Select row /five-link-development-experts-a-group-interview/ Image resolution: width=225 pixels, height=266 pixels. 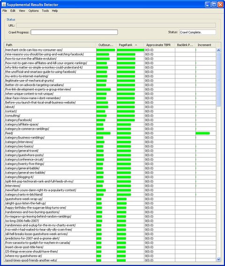click(110, 89)
